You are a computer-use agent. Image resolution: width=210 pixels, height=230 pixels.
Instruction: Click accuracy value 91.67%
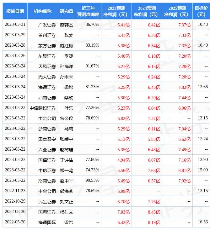tap(92, 66)
